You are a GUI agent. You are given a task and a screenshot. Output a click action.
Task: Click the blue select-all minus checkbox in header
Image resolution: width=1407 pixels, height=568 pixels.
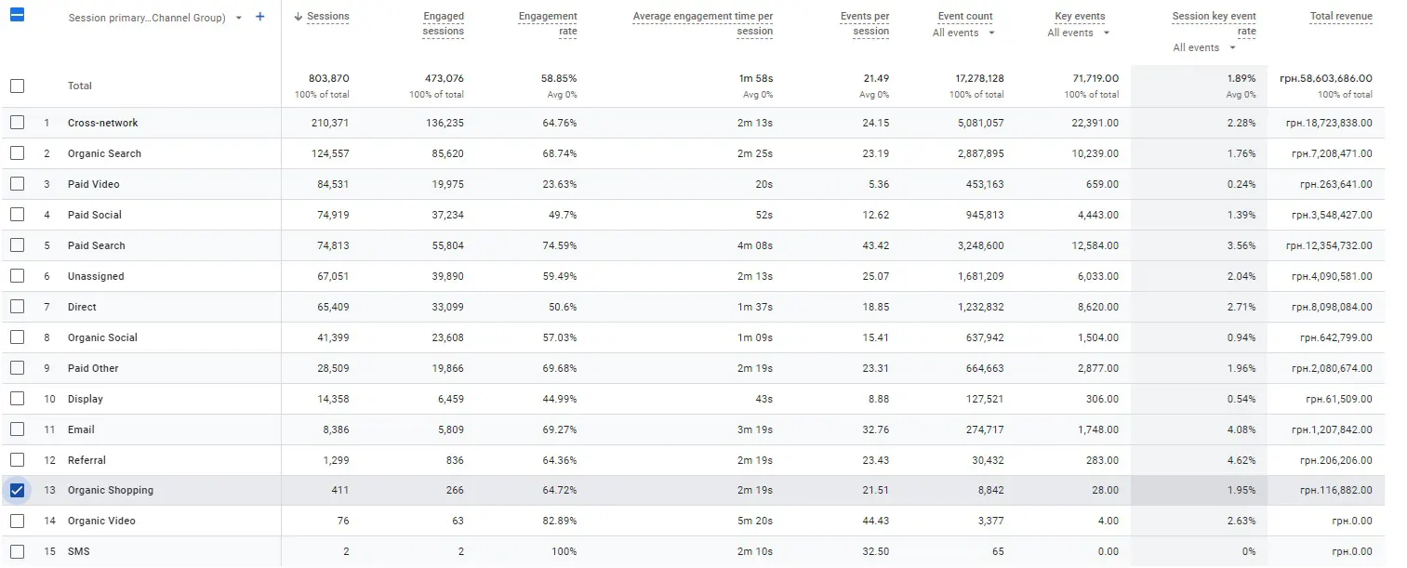click(17, 16)
